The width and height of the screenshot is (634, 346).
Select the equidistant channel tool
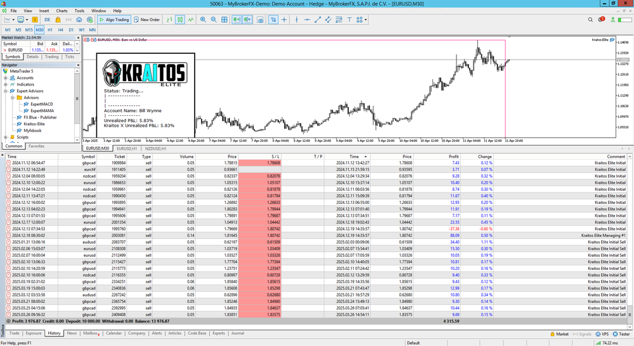[328, 20]
